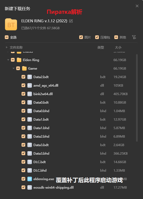The width and height of the screenshot is (143, 199).
Task: Click the eldenring.exe file icon
Action: point(30,179)
